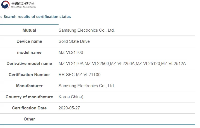Click the 'Mutual' row label
Viewport: 200px width, 128px height.
coord(29,30)
